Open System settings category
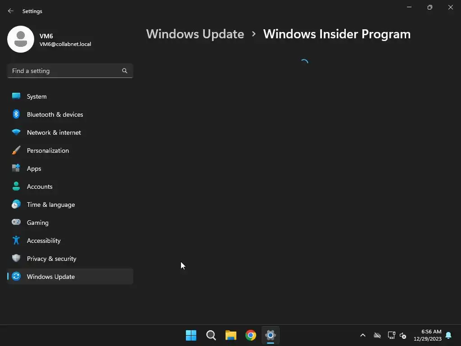The width and height of the screenshot is (461, 346). pos(70,96)
